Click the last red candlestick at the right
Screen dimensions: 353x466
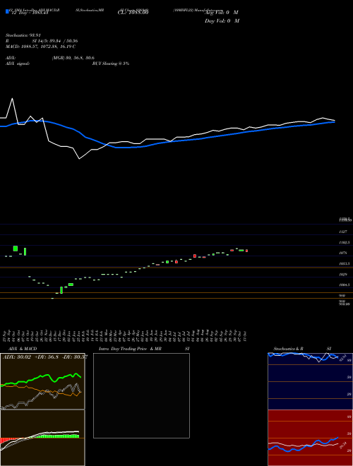(246, 251)
